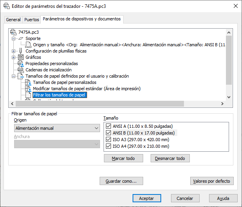
Task: Click the Filtrar los tamaños de papel icon
Action: point(28,95)
